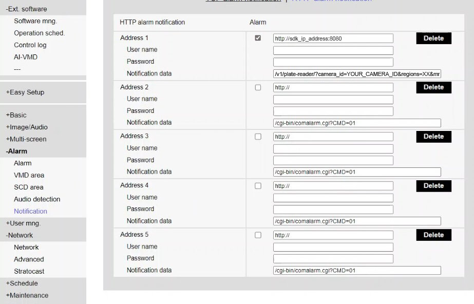Click the Address 4 URL field
This screenshot has width=474, height=304.
333,186
